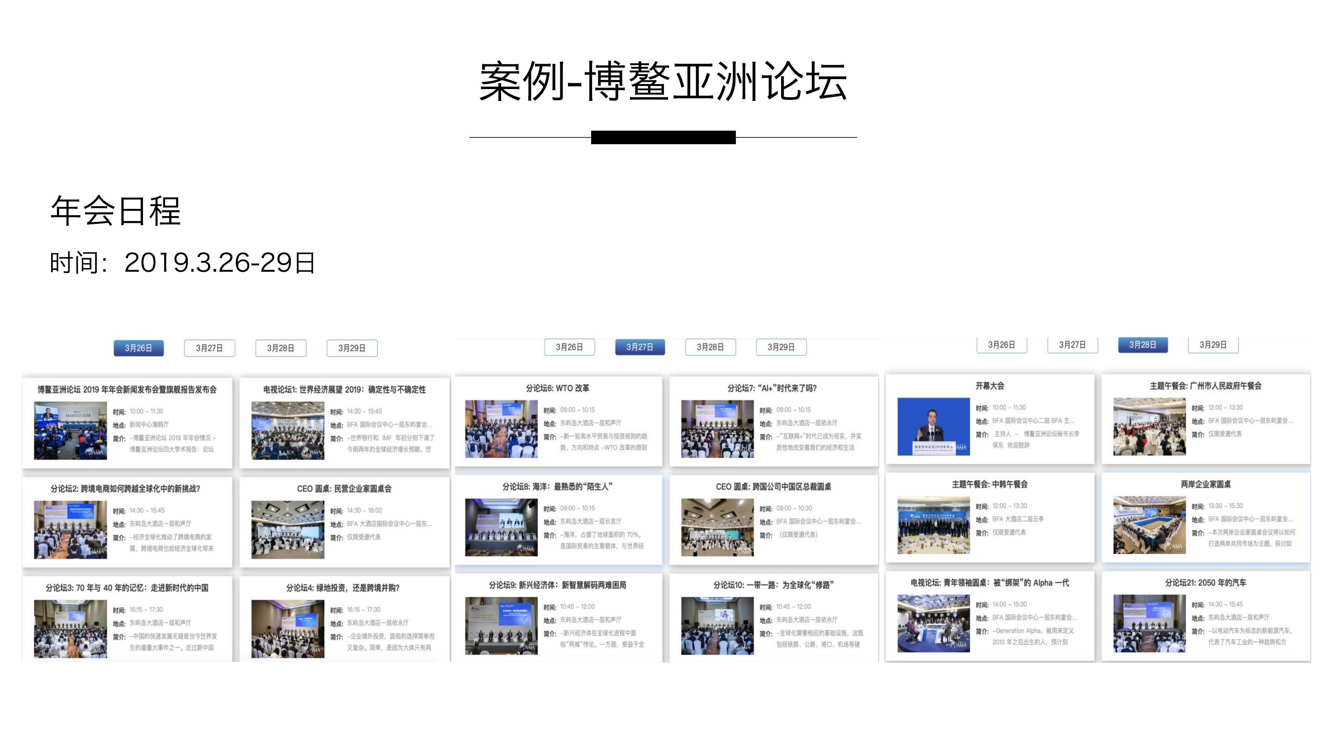This screenshot has height=746, width=1327.
Task: Select the 3月26日 tab in the middle panel
Action: tap(569, 347)
